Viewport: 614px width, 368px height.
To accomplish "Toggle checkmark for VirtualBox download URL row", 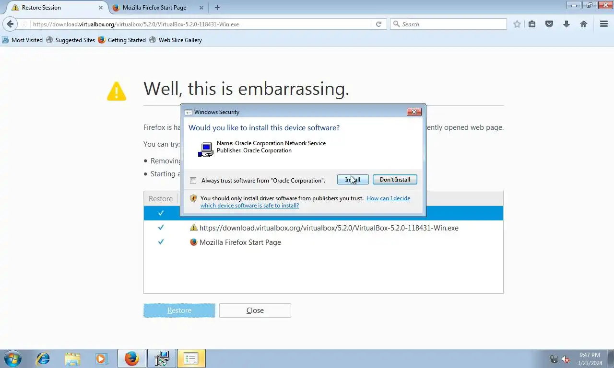I will tap(161, 228).
